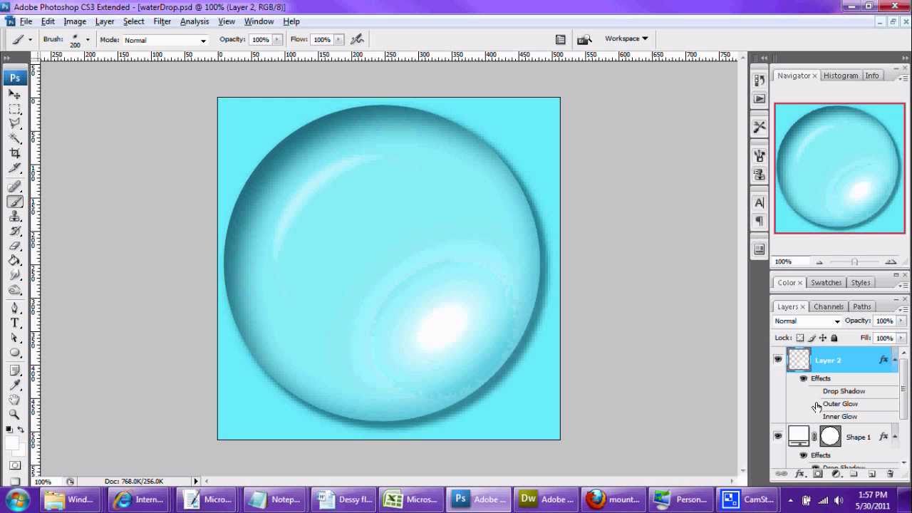
Task: Select the Clone Stamp tool
Action: [14, 217]
